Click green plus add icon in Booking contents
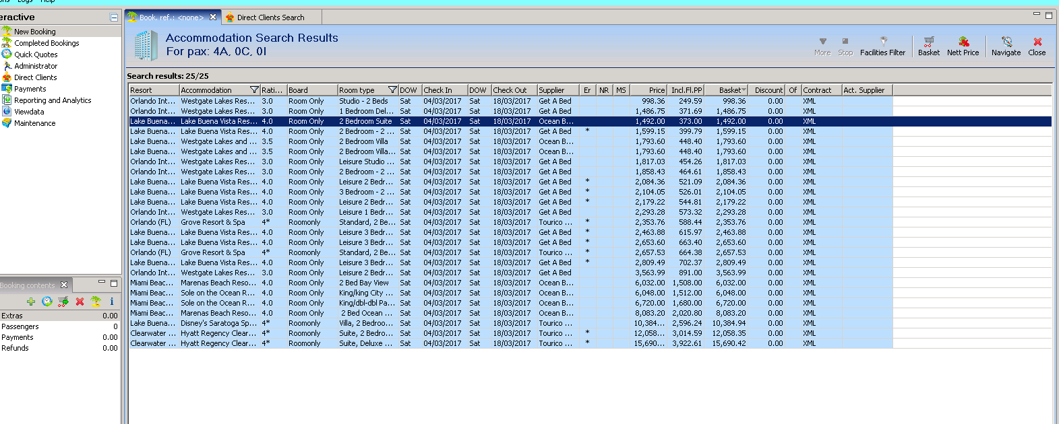Screen dimensions: 1059x424 (x=31, y=302)
